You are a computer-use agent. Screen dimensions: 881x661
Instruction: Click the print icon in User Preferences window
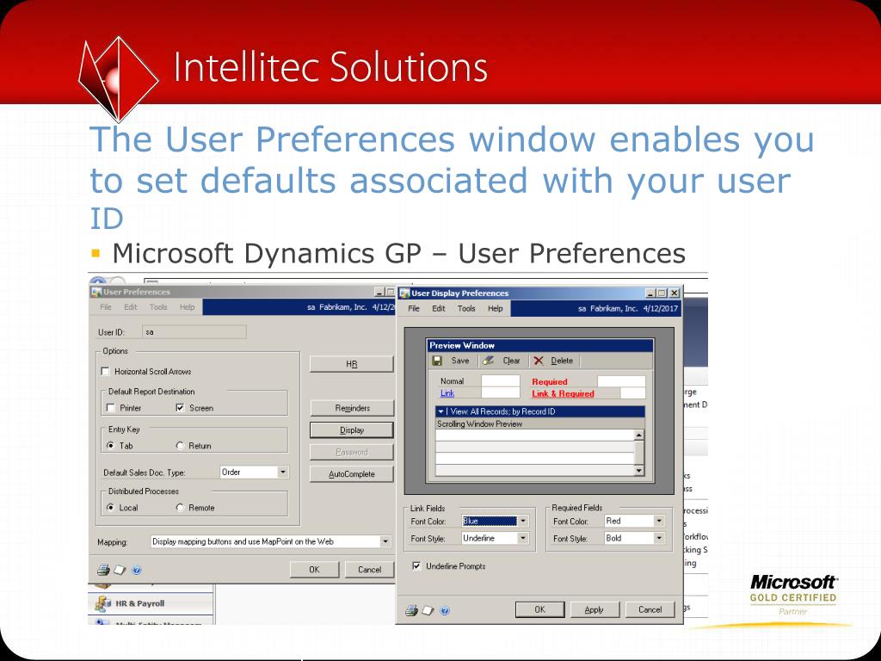[103, 570]
